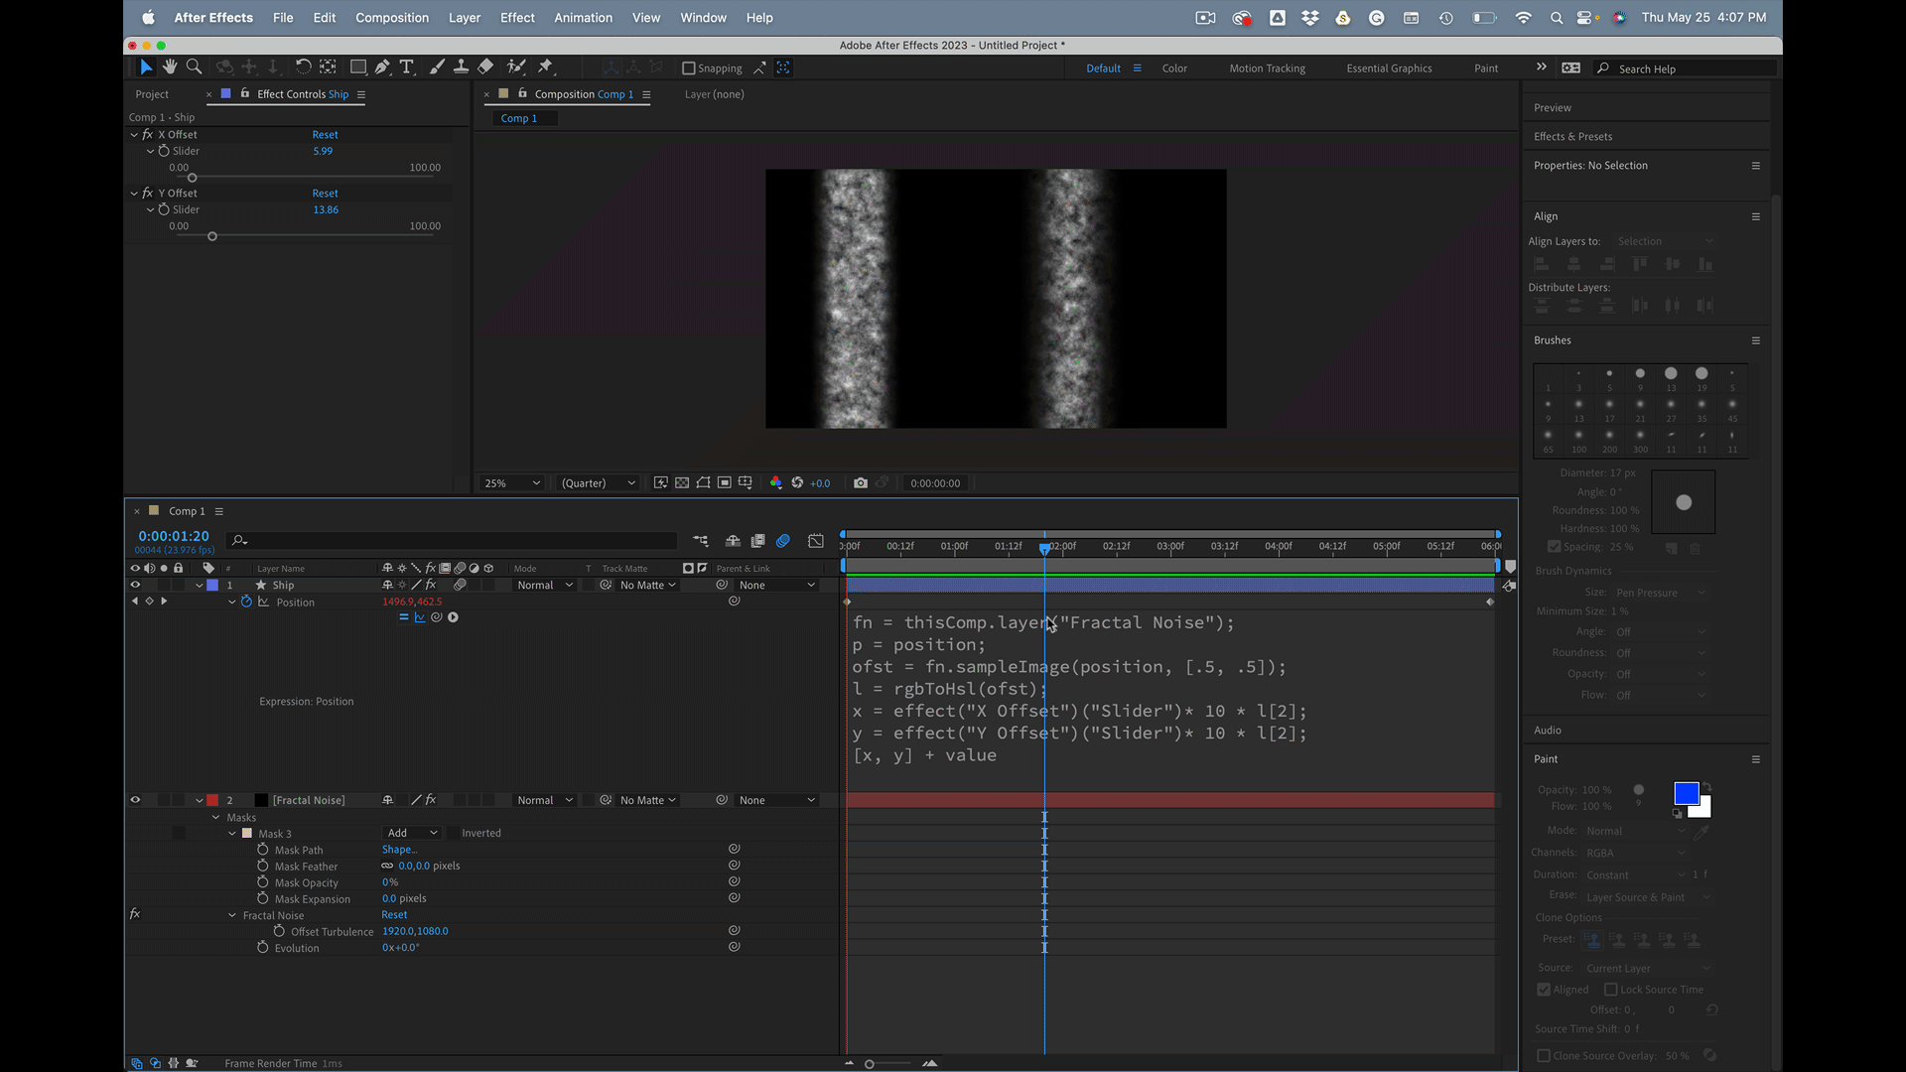This screenshot has width=1906, height=1072.
Task: Select the Puppet Pin tool
Action: pyautogui.click(x=545, y=67)
